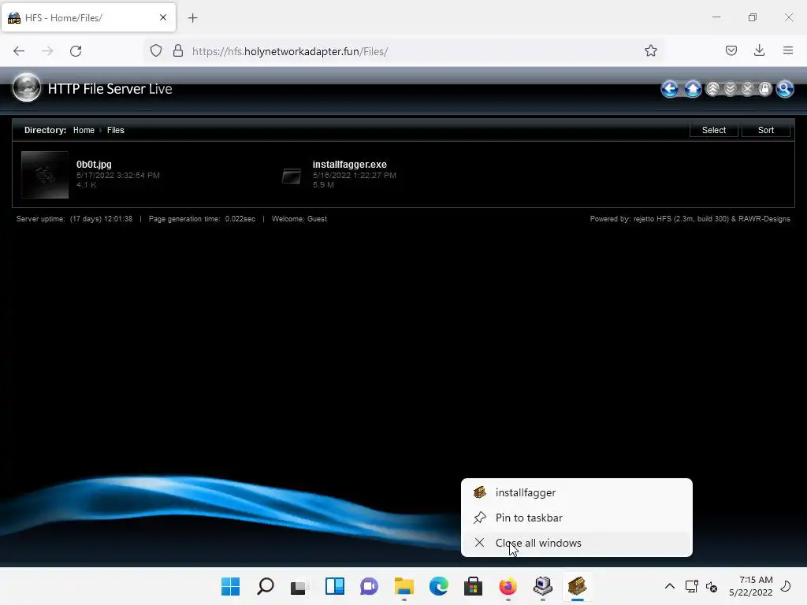Open Task View on taskbar

click(x=300, y=586)
